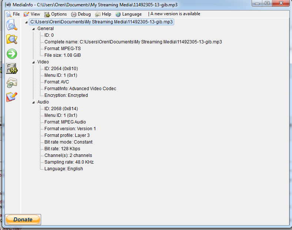Select the 'Complete name' row
Viewport: 292px width, 230px height.
[133, 42]
